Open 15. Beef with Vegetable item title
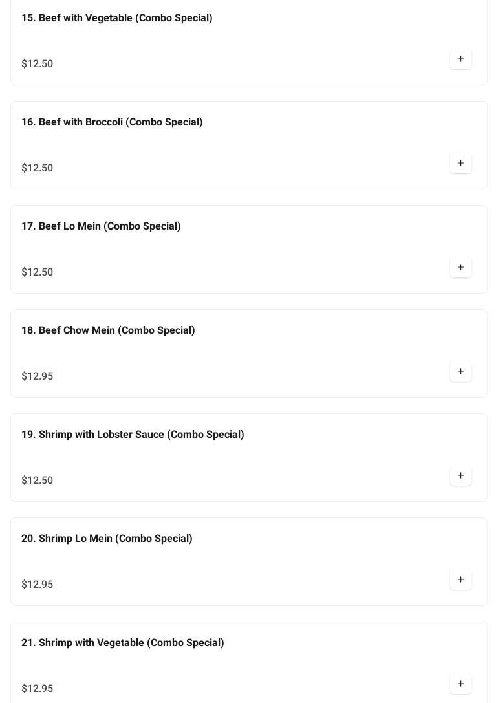 tap(116, 18)
